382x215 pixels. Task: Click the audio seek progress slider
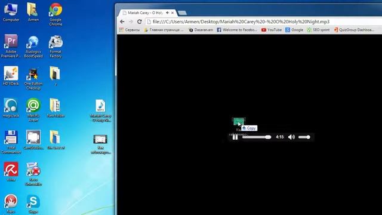tap(256, 137)
